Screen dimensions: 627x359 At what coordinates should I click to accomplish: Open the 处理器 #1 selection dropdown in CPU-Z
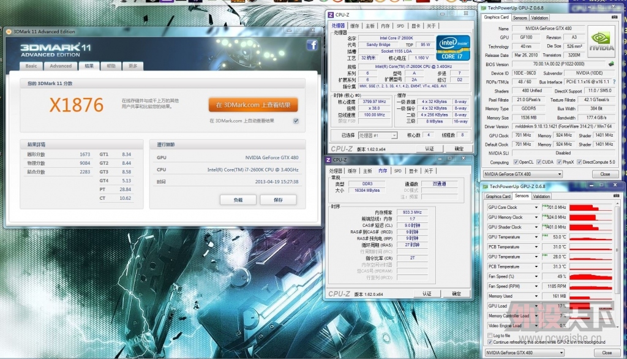click(378, 135)
